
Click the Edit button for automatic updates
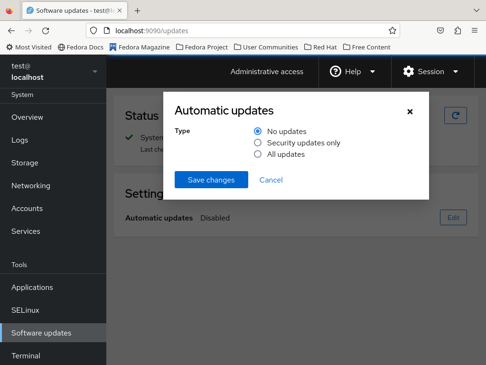453,218
